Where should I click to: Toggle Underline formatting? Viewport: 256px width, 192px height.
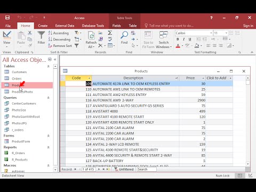coord(190,39)
